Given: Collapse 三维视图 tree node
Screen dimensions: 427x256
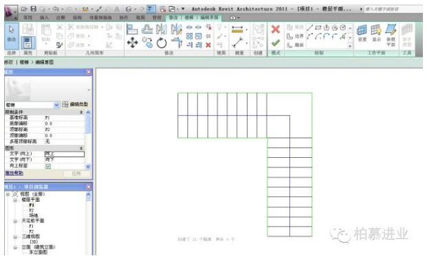Looking at the screenshot, I should 15,237.
